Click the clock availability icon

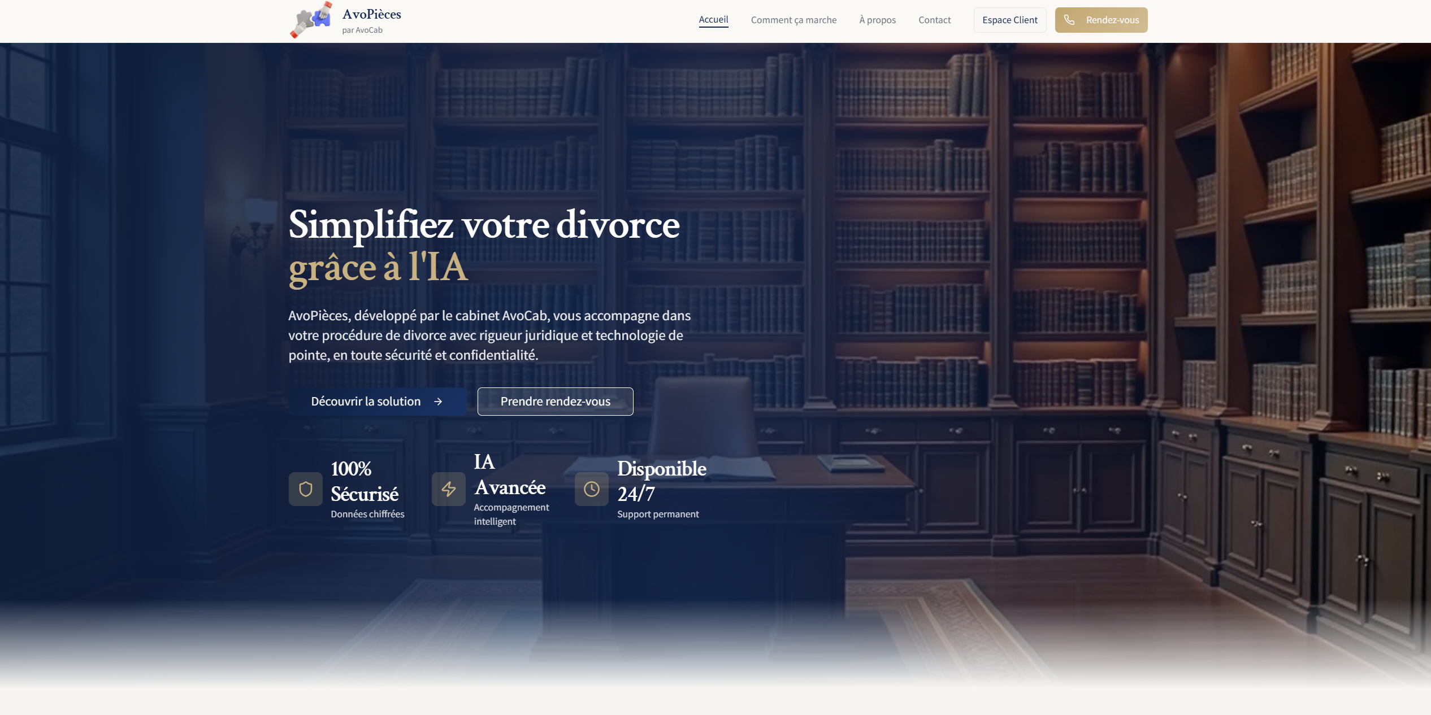pyautogui.click(x=591, y=489)
